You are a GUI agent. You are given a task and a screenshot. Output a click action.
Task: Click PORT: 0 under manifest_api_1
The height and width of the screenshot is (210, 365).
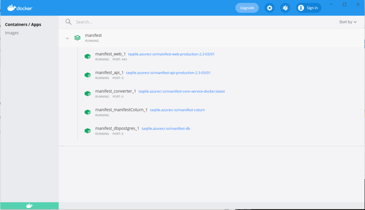[118, 78]
